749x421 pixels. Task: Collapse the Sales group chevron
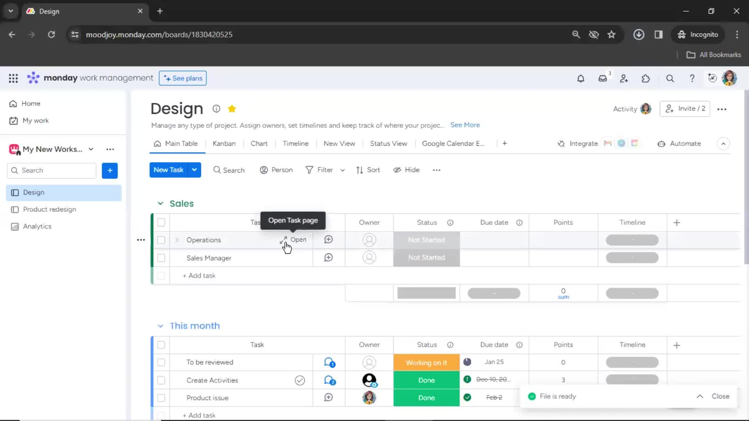[160, 203]
